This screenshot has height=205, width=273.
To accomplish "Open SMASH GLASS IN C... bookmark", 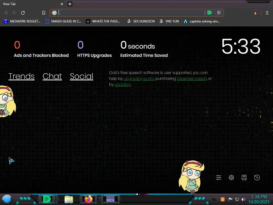I will (63, 21).
